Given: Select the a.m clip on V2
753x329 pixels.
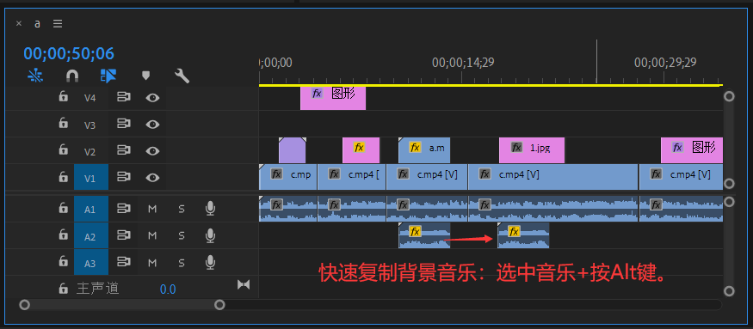Looking at the screenshot, I should tap(424, 150).
